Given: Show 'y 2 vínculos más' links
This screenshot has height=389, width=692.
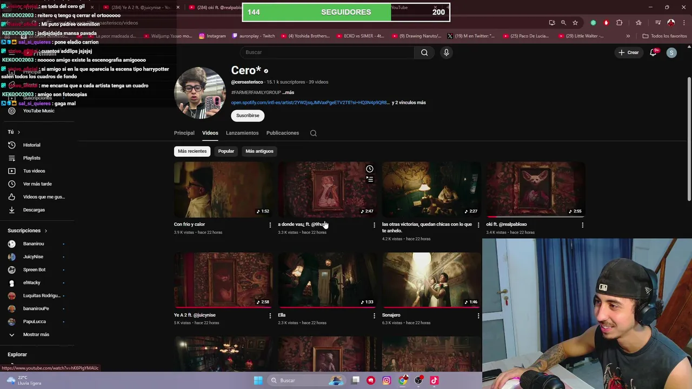Looking at the screenshot, I should coord(409,103).
